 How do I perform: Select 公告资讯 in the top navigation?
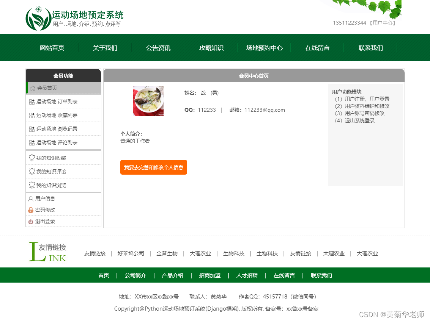(x=158, y=48)
